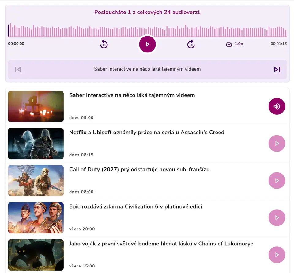Screen dimensions: 294x273
Task: Go to the previous audio track
Action: click(18, 70)
